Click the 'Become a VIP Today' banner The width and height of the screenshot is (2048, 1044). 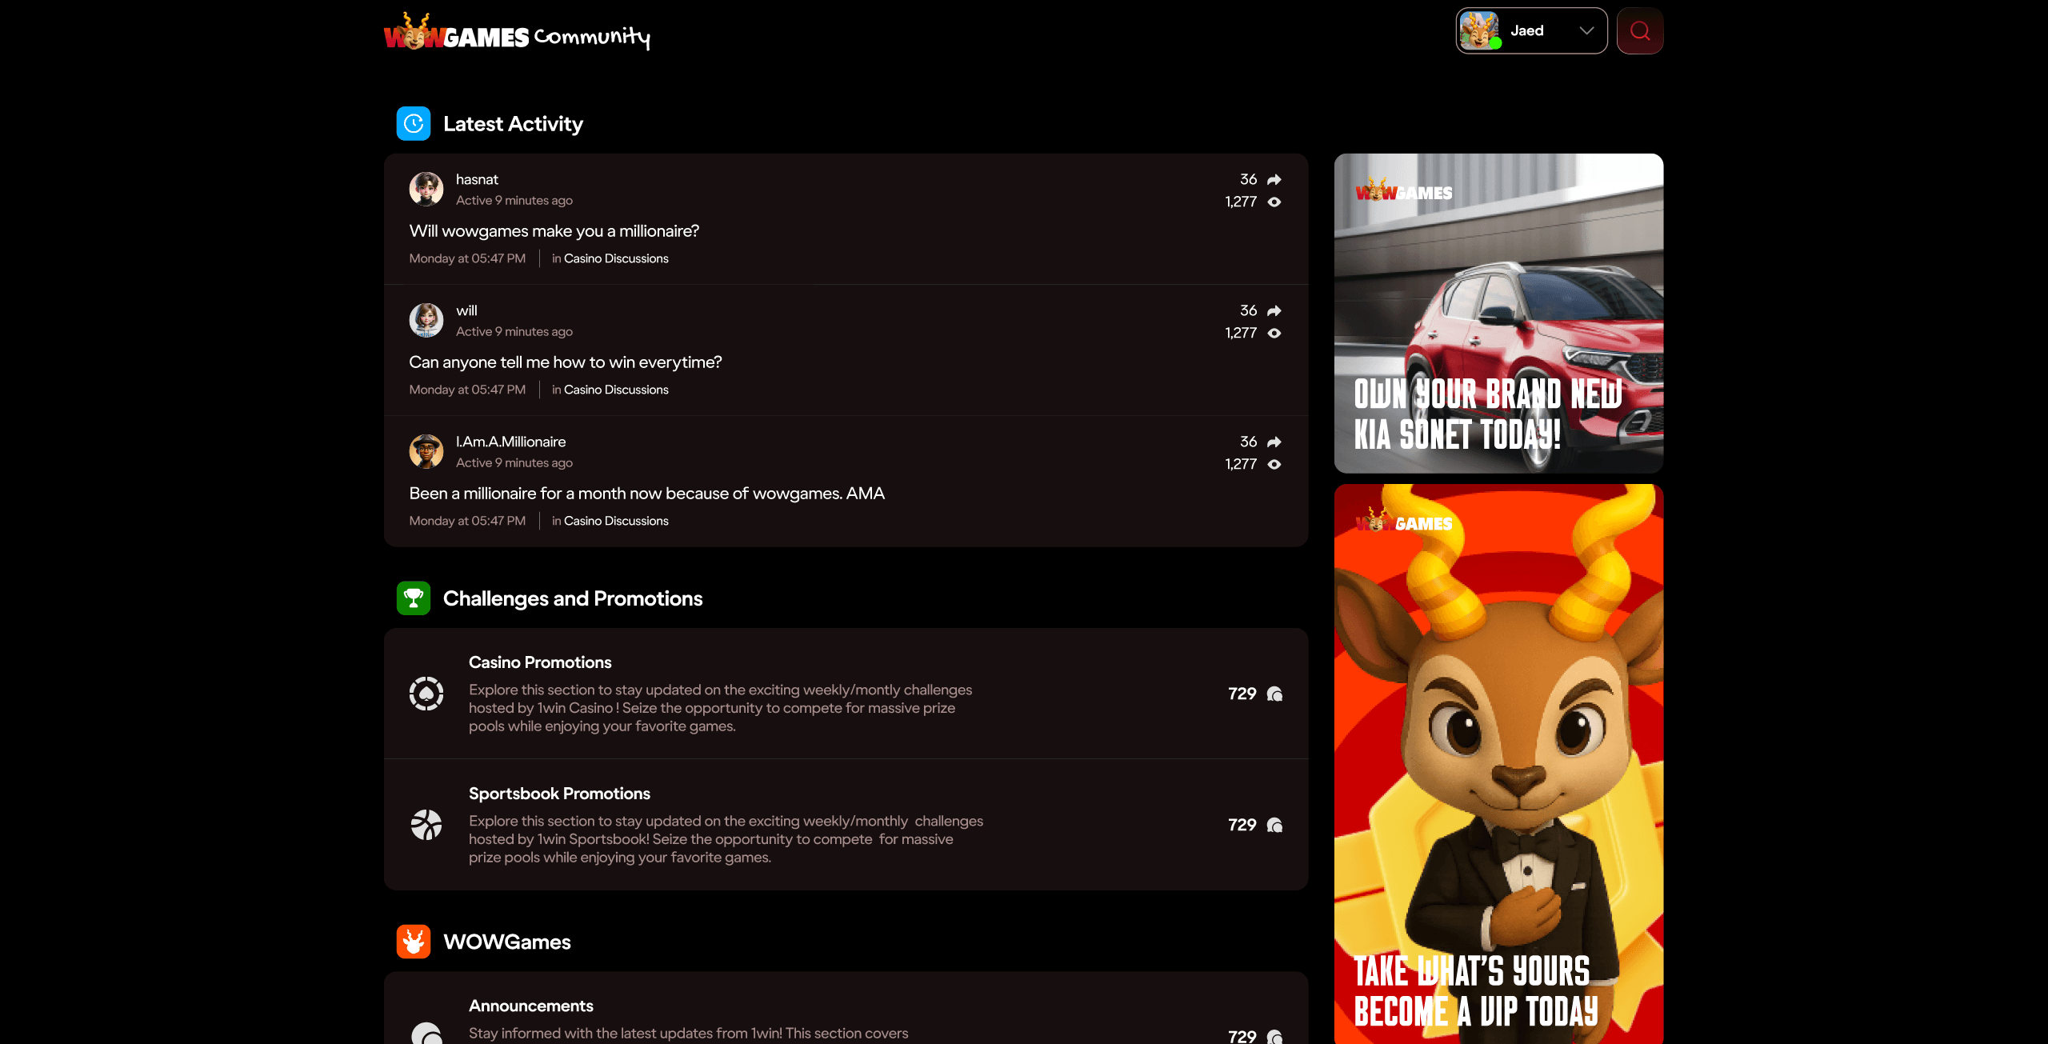pyautogui.click(x=1498, y=764)
